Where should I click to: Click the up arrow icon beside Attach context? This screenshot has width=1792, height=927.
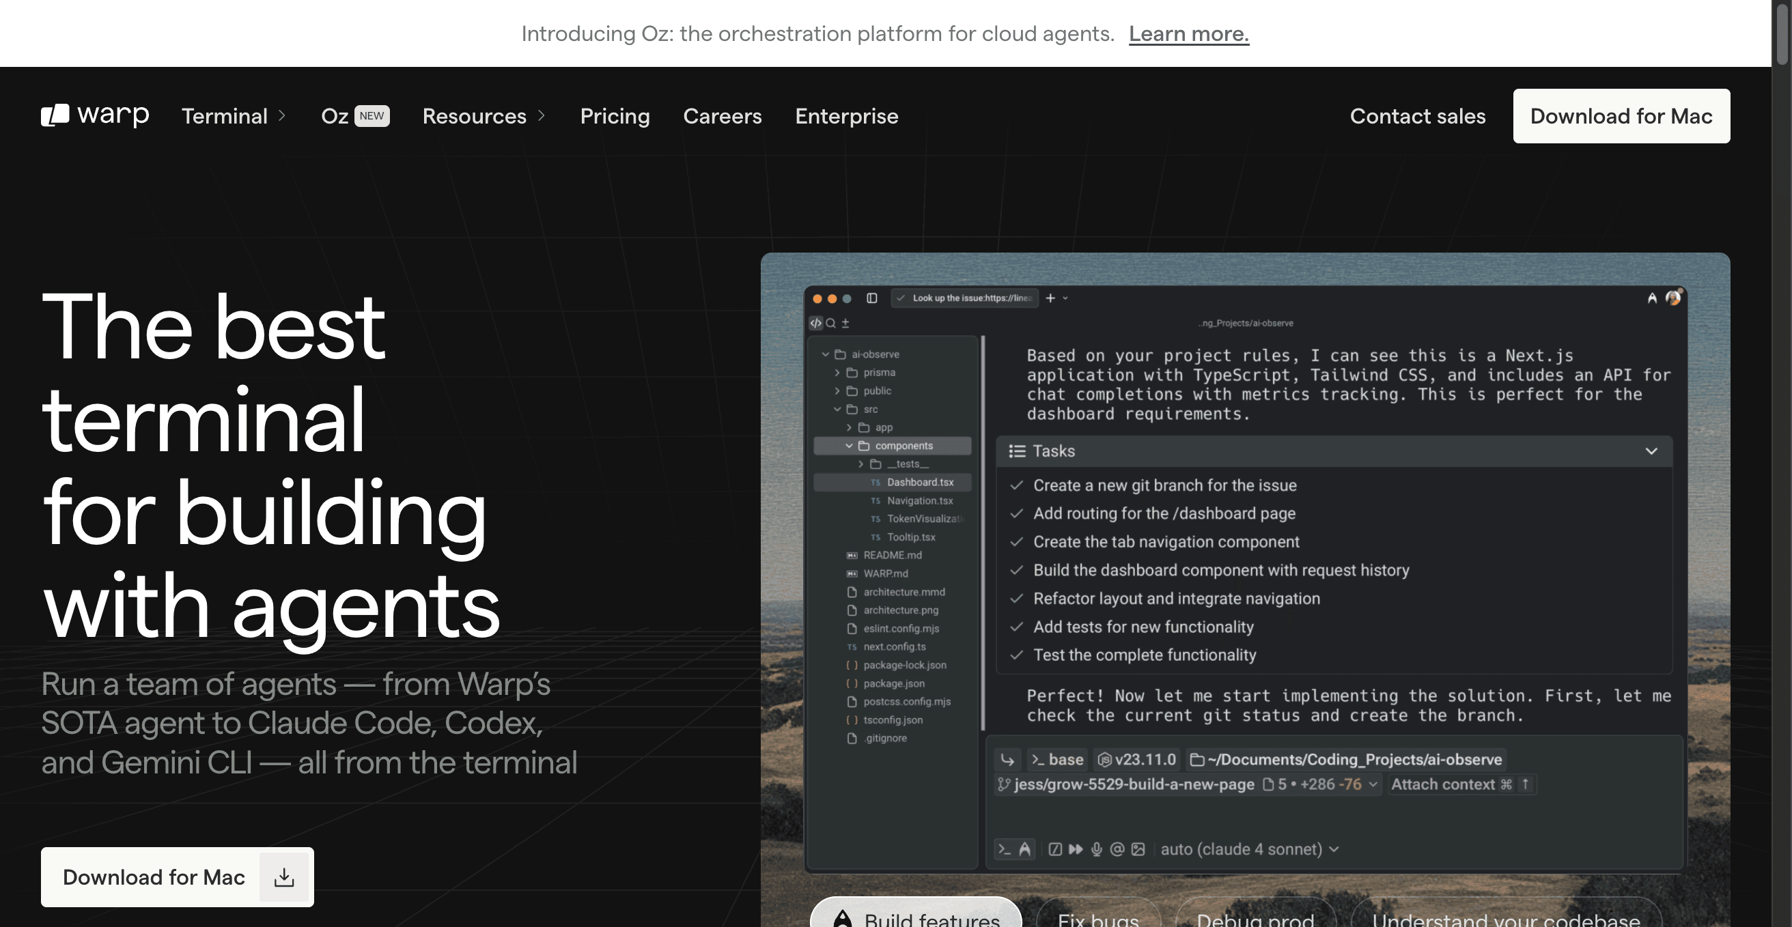tap(1525, 784)
